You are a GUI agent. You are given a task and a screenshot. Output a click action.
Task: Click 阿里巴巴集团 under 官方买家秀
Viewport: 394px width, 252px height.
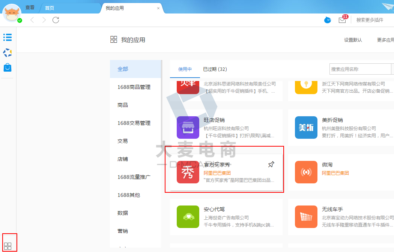click(x=217, y=173)
